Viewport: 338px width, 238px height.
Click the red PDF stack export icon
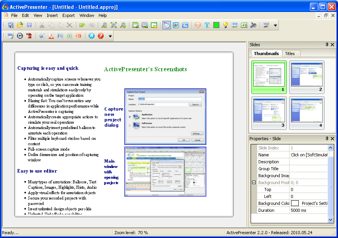pyautogui.click(x=29, y=36)
